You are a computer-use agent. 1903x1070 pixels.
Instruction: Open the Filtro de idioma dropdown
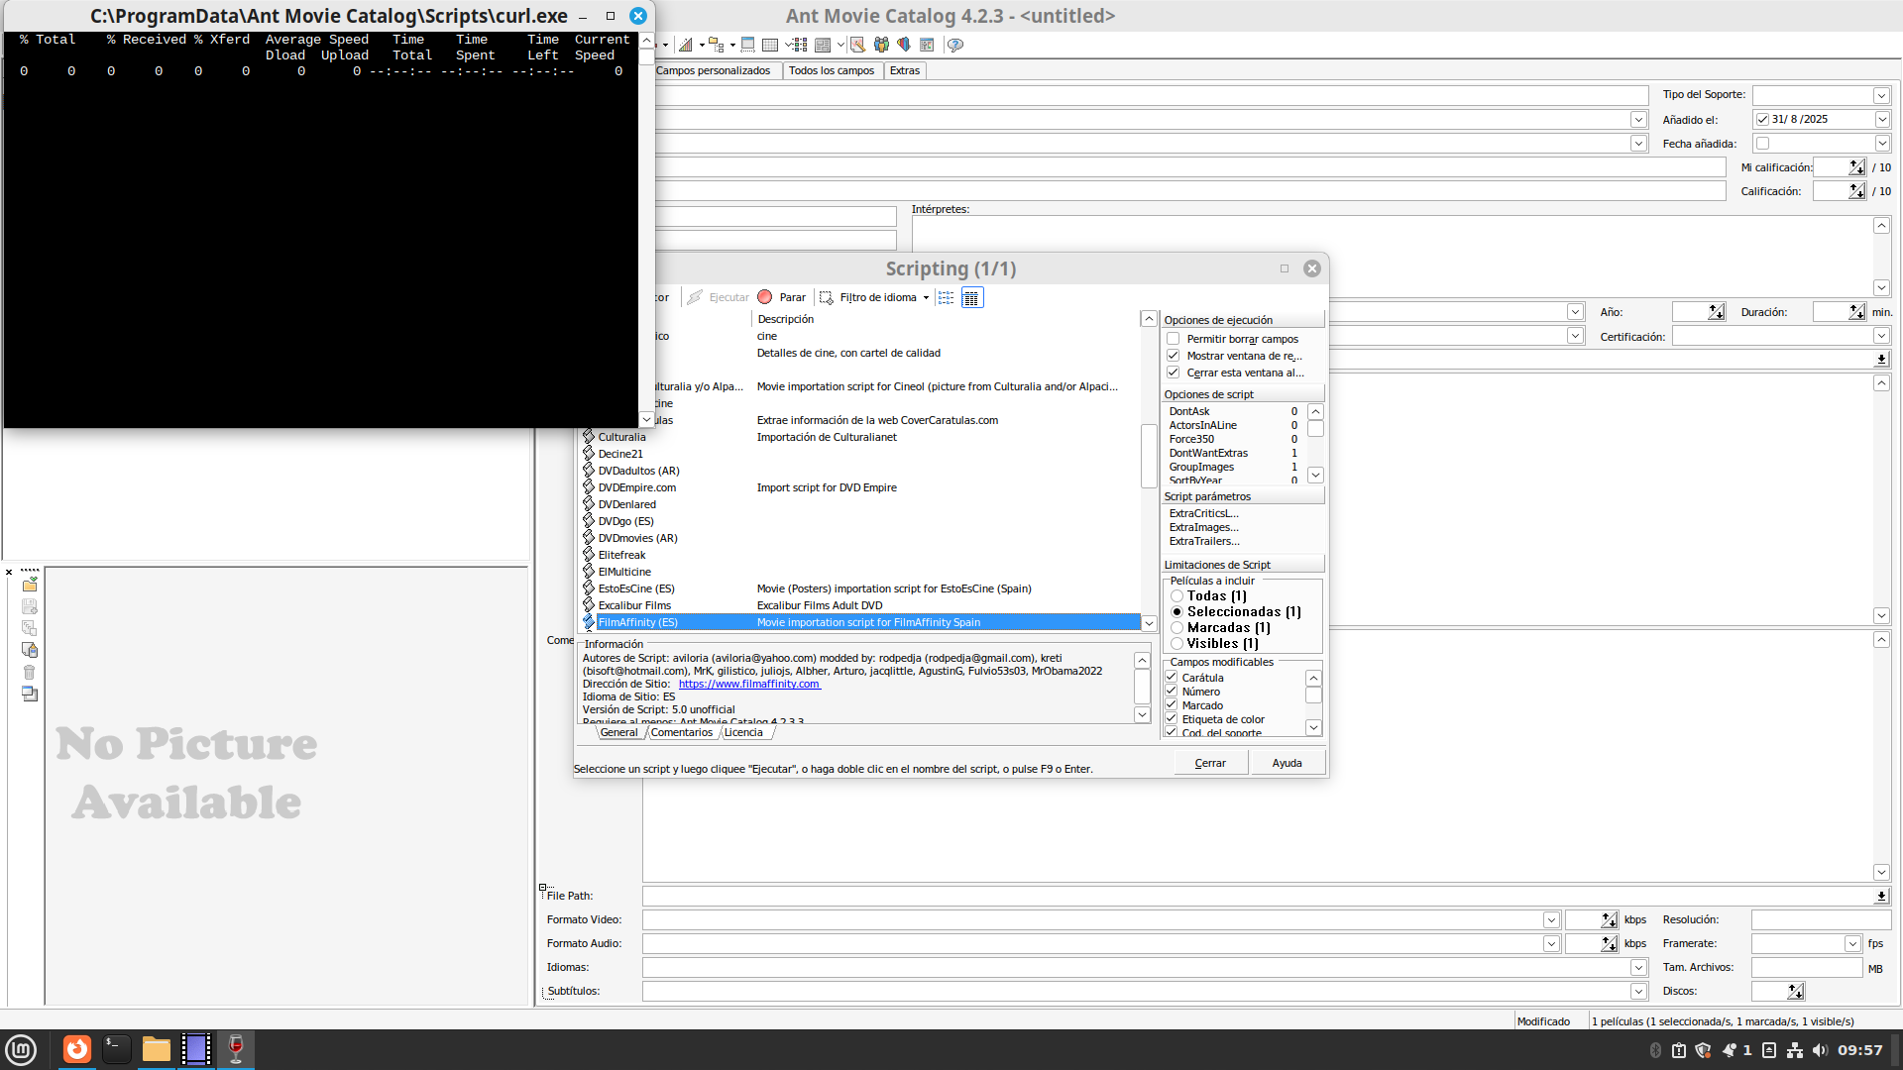[x=927, y=297]
